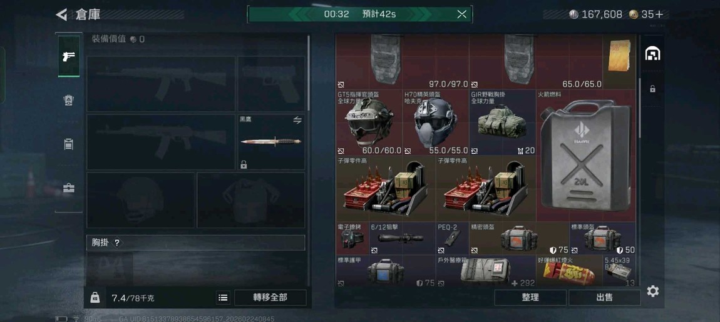Click the warehouse inventory scrollbar
This screenshot has width=720, height=322.
click(x=640, y=108)
